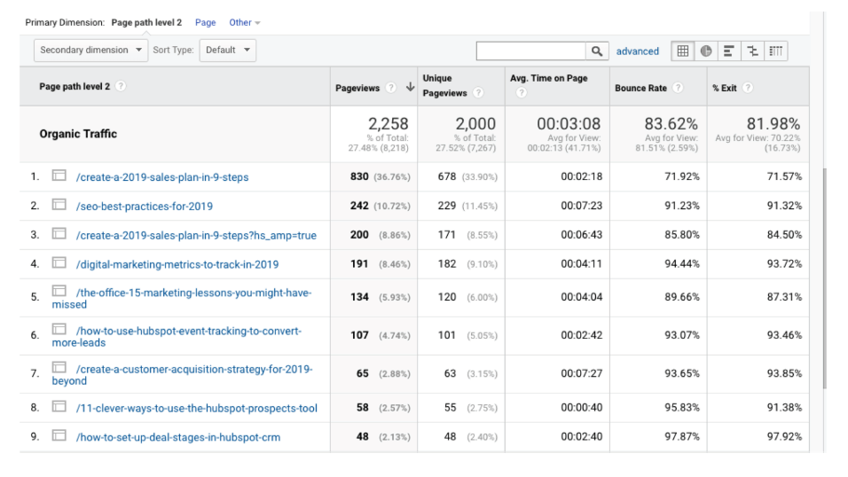The image size is (848, 477).
Task: Click page icon for digital-marketing-metrics row
Action: point(59,262)
